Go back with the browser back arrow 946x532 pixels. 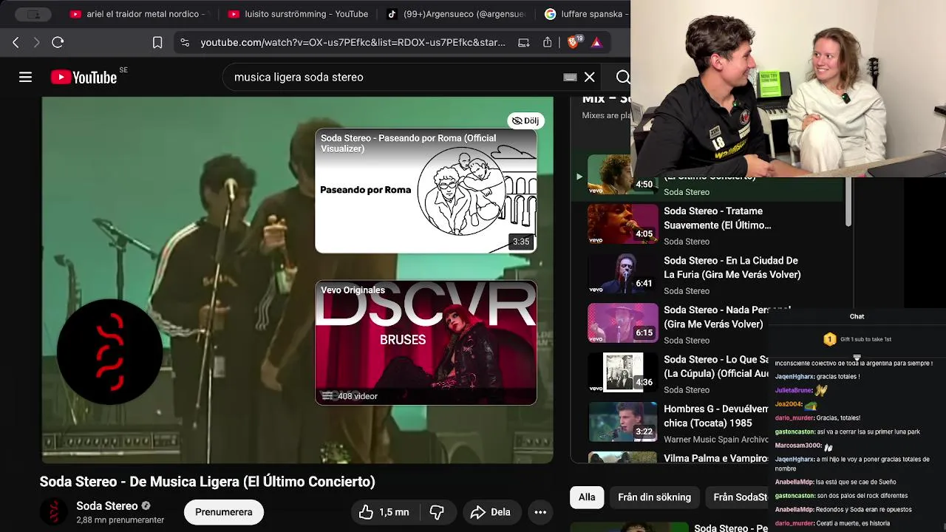tap(16, 43)
